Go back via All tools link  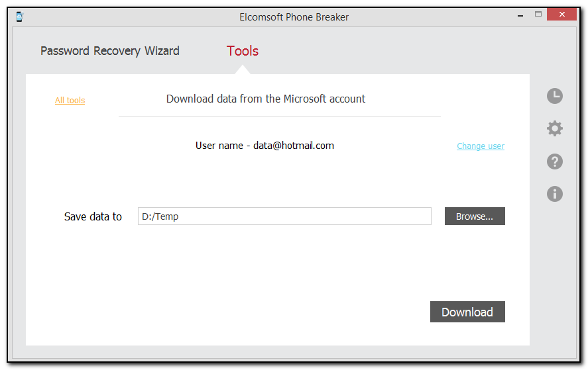[70, 101]
